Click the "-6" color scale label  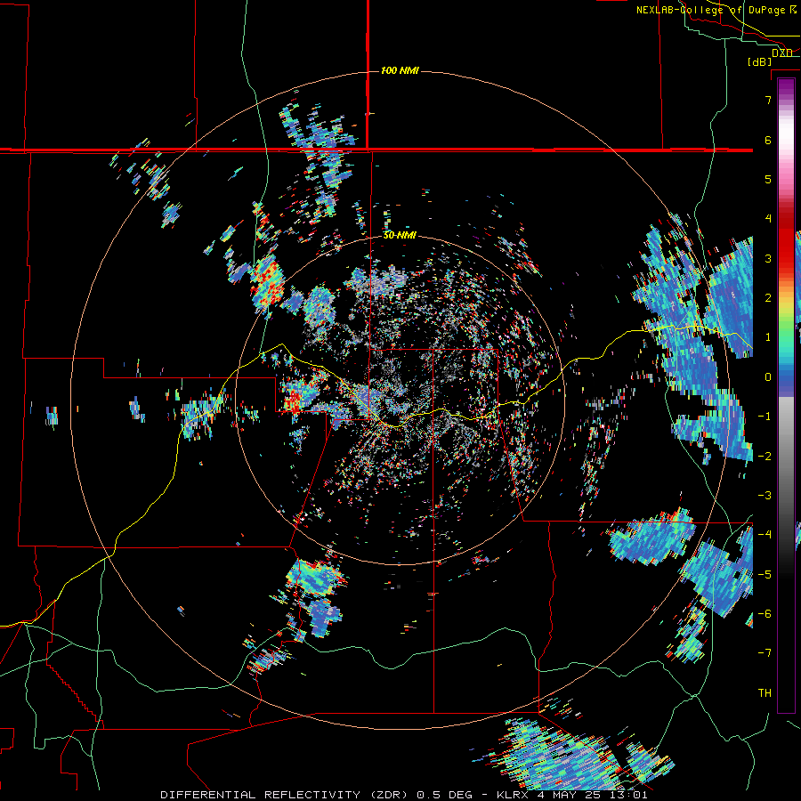[x=765, y=614]
